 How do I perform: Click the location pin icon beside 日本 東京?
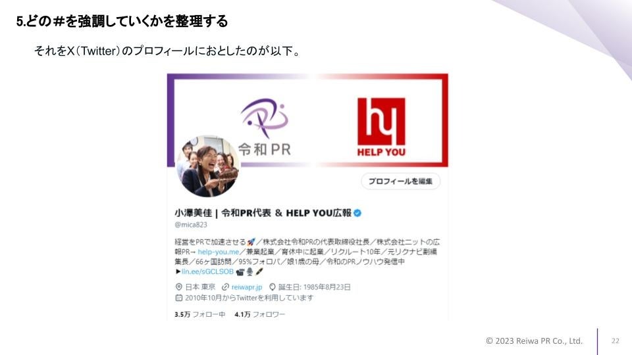[x=179, y=287]
